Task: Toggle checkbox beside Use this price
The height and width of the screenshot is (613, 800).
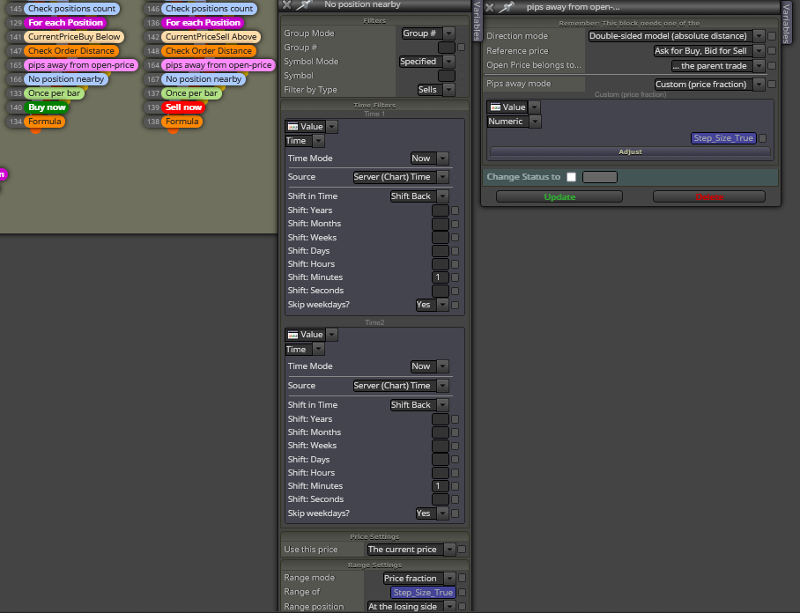Action: [462, 550]
